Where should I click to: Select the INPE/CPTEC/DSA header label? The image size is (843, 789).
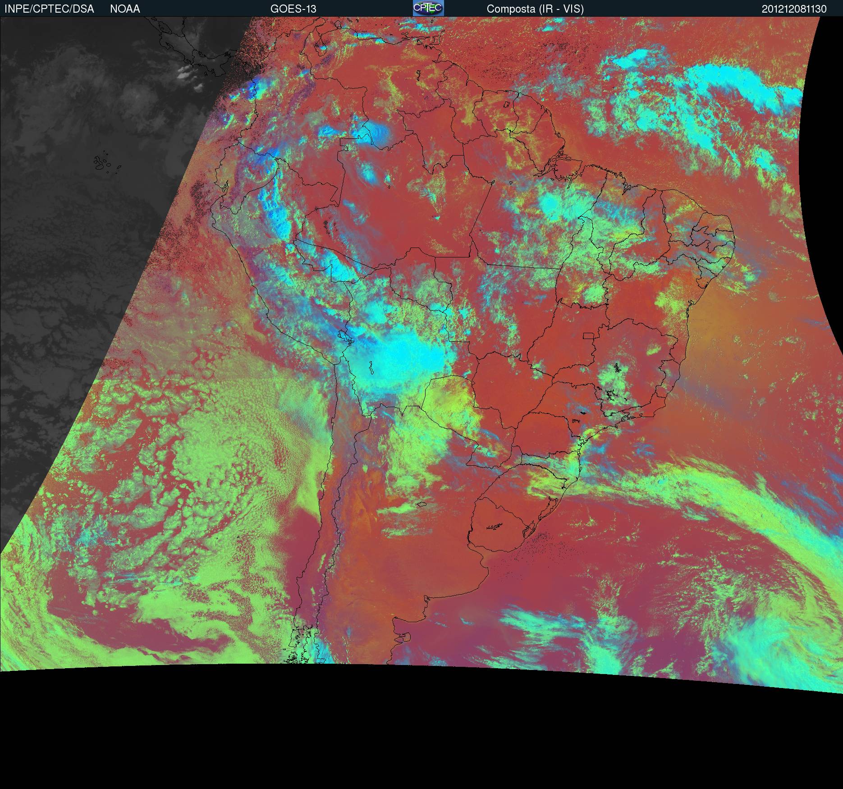49,9
